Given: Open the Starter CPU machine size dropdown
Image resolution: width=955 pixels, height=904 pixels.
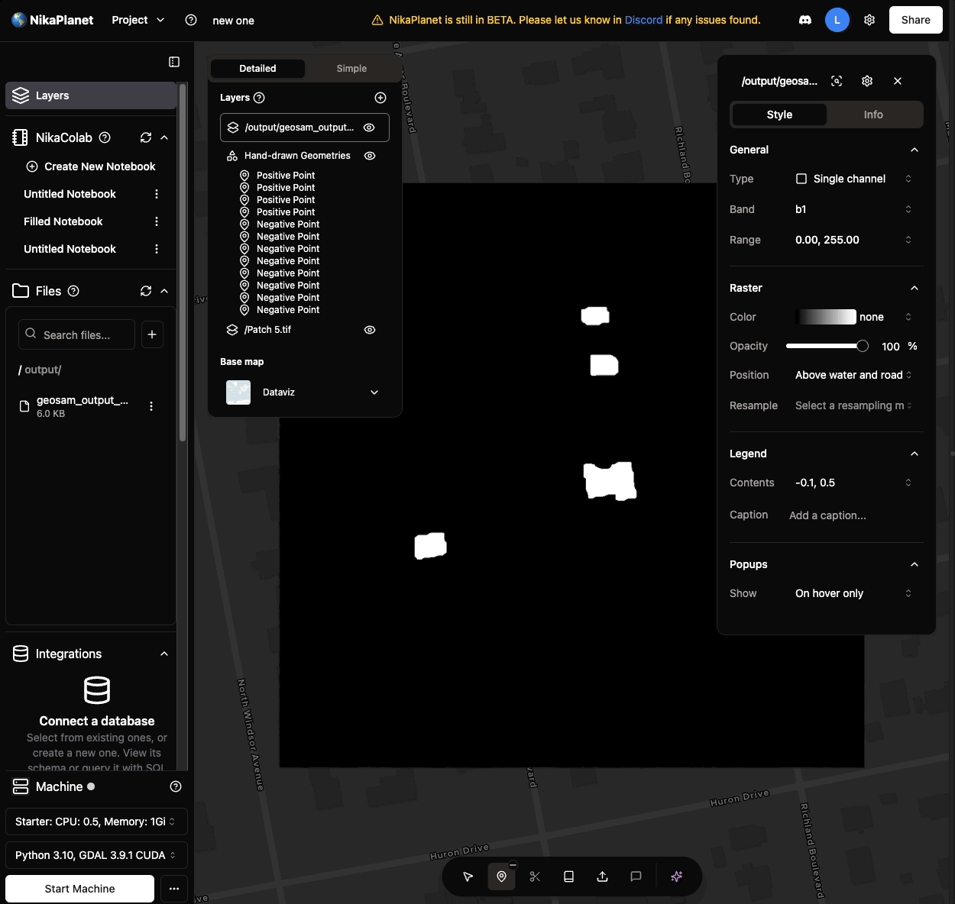Looking at the screenshot, I should pyautogui.click(x=96, y=822).
